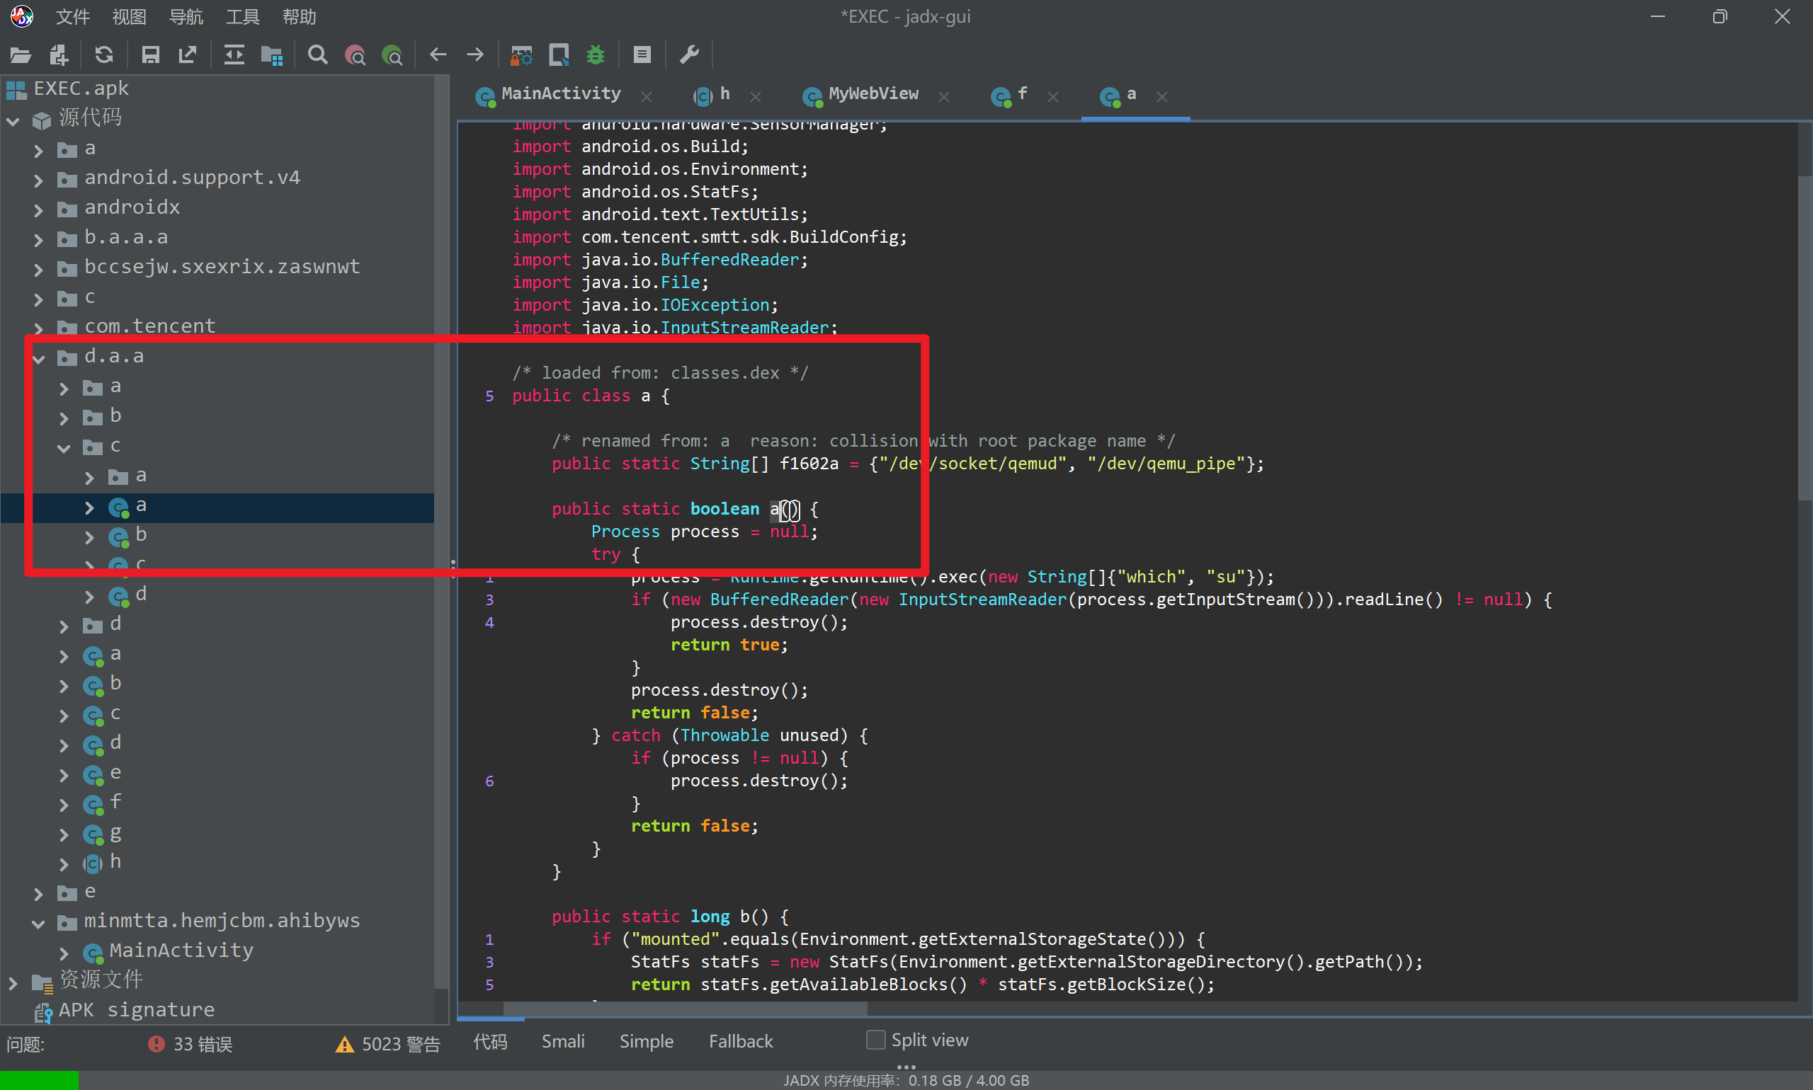1813x1090 pixels.
Task: Select the 代码 view
Action: 490,1040
